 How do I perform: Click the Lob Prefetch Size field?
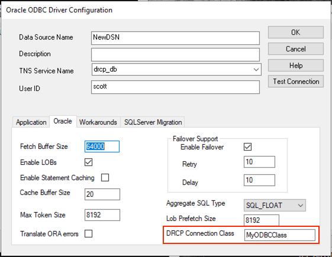pos(262,220)
